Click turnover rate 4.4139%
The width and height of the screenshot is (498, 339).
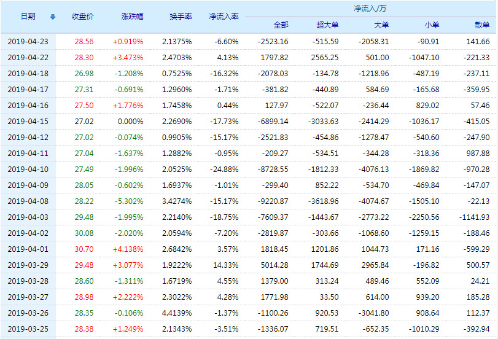[177, 313]
